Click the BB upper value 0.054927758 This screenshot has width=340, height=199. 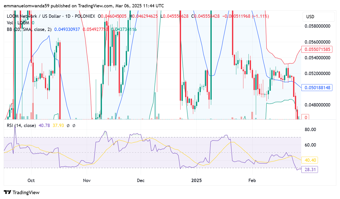pyautogui.click(x=96, y=29)
